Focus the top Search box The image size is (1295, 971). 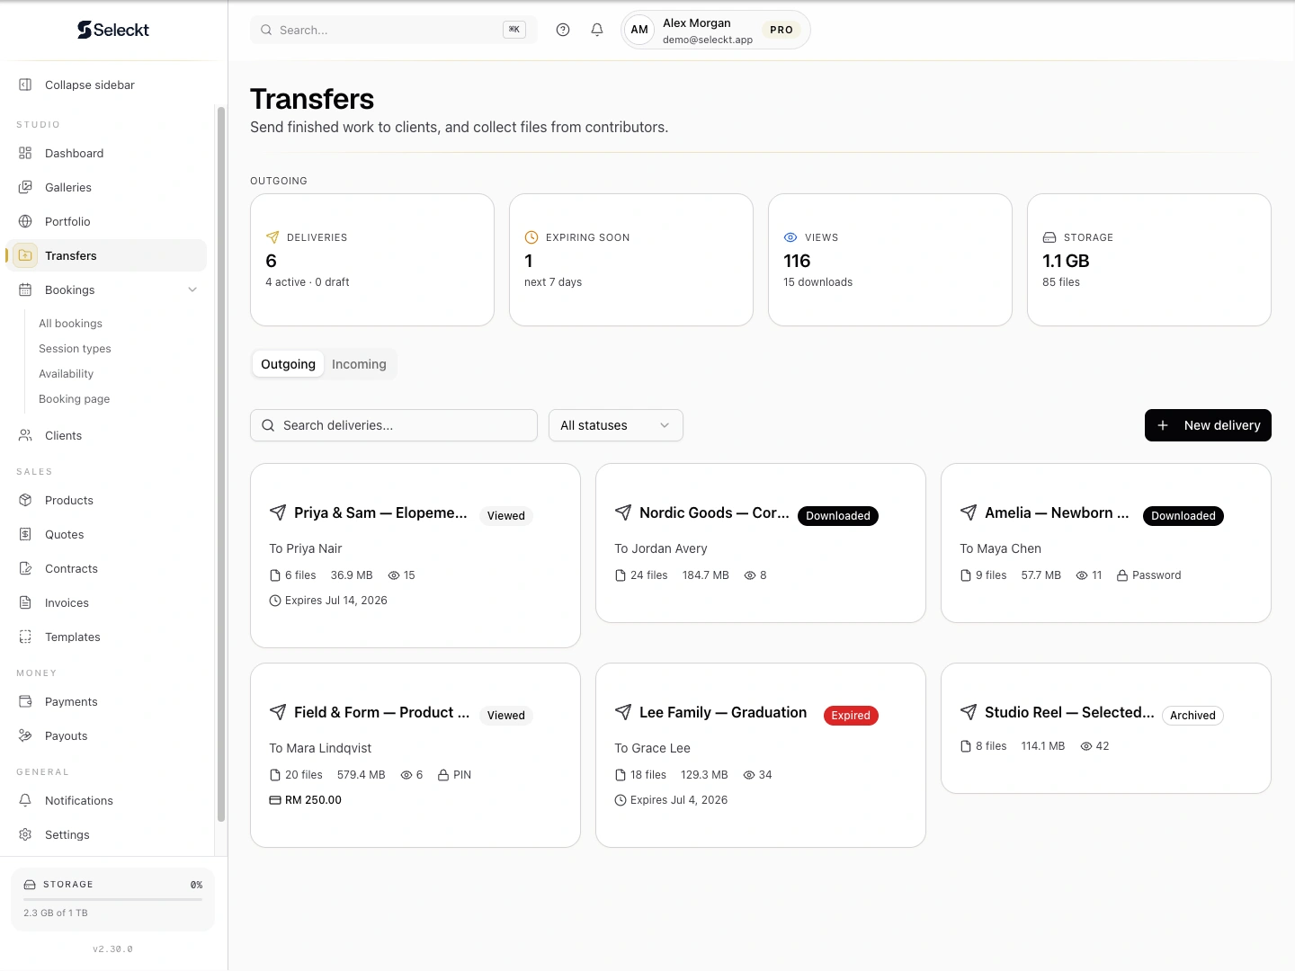point(394,30)
